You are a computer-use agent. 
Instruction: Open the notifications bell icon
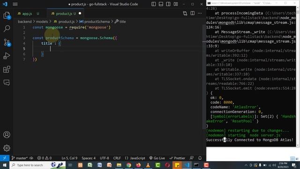point(200,158)
